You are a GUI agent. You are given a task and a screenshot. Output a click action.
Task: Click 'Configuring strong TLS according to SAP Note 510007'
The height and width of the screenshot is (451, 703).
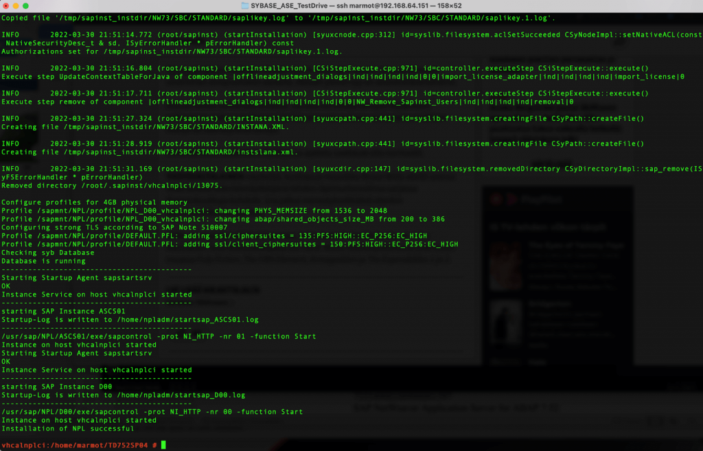(x=115, y=227)
